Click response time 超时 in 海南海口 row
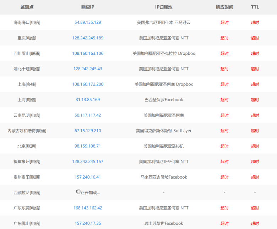Screen dimensions: 277x229 pyautogui.click(x=224, y=22)
